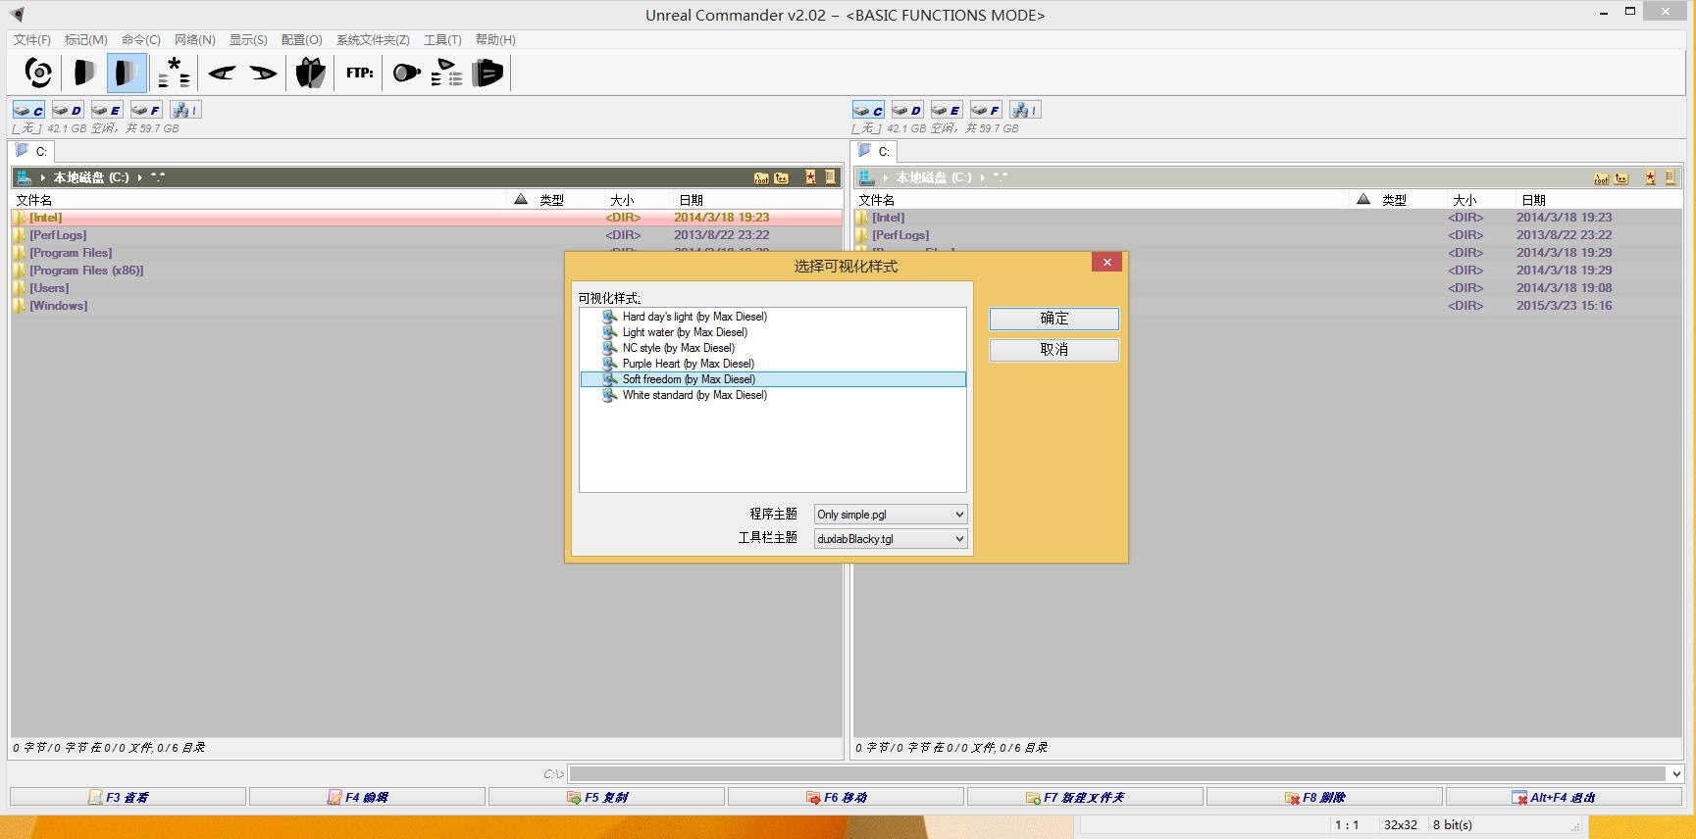The image size is (1696, 839).
Task: Open the 显示(S) menu
Action: click(248, 40)
